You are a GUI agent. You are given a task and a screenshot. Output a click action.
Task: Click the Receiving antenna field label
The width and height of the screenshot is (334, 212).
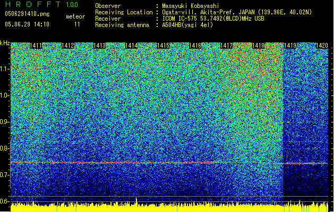122,25
